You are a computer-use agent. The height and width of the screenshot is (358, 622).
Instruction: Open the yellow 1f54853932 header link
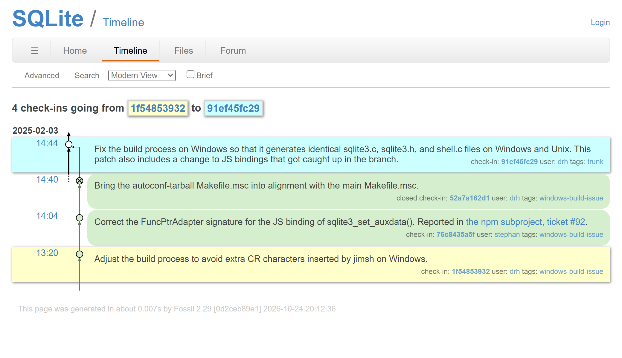click(x=158, y=108)
